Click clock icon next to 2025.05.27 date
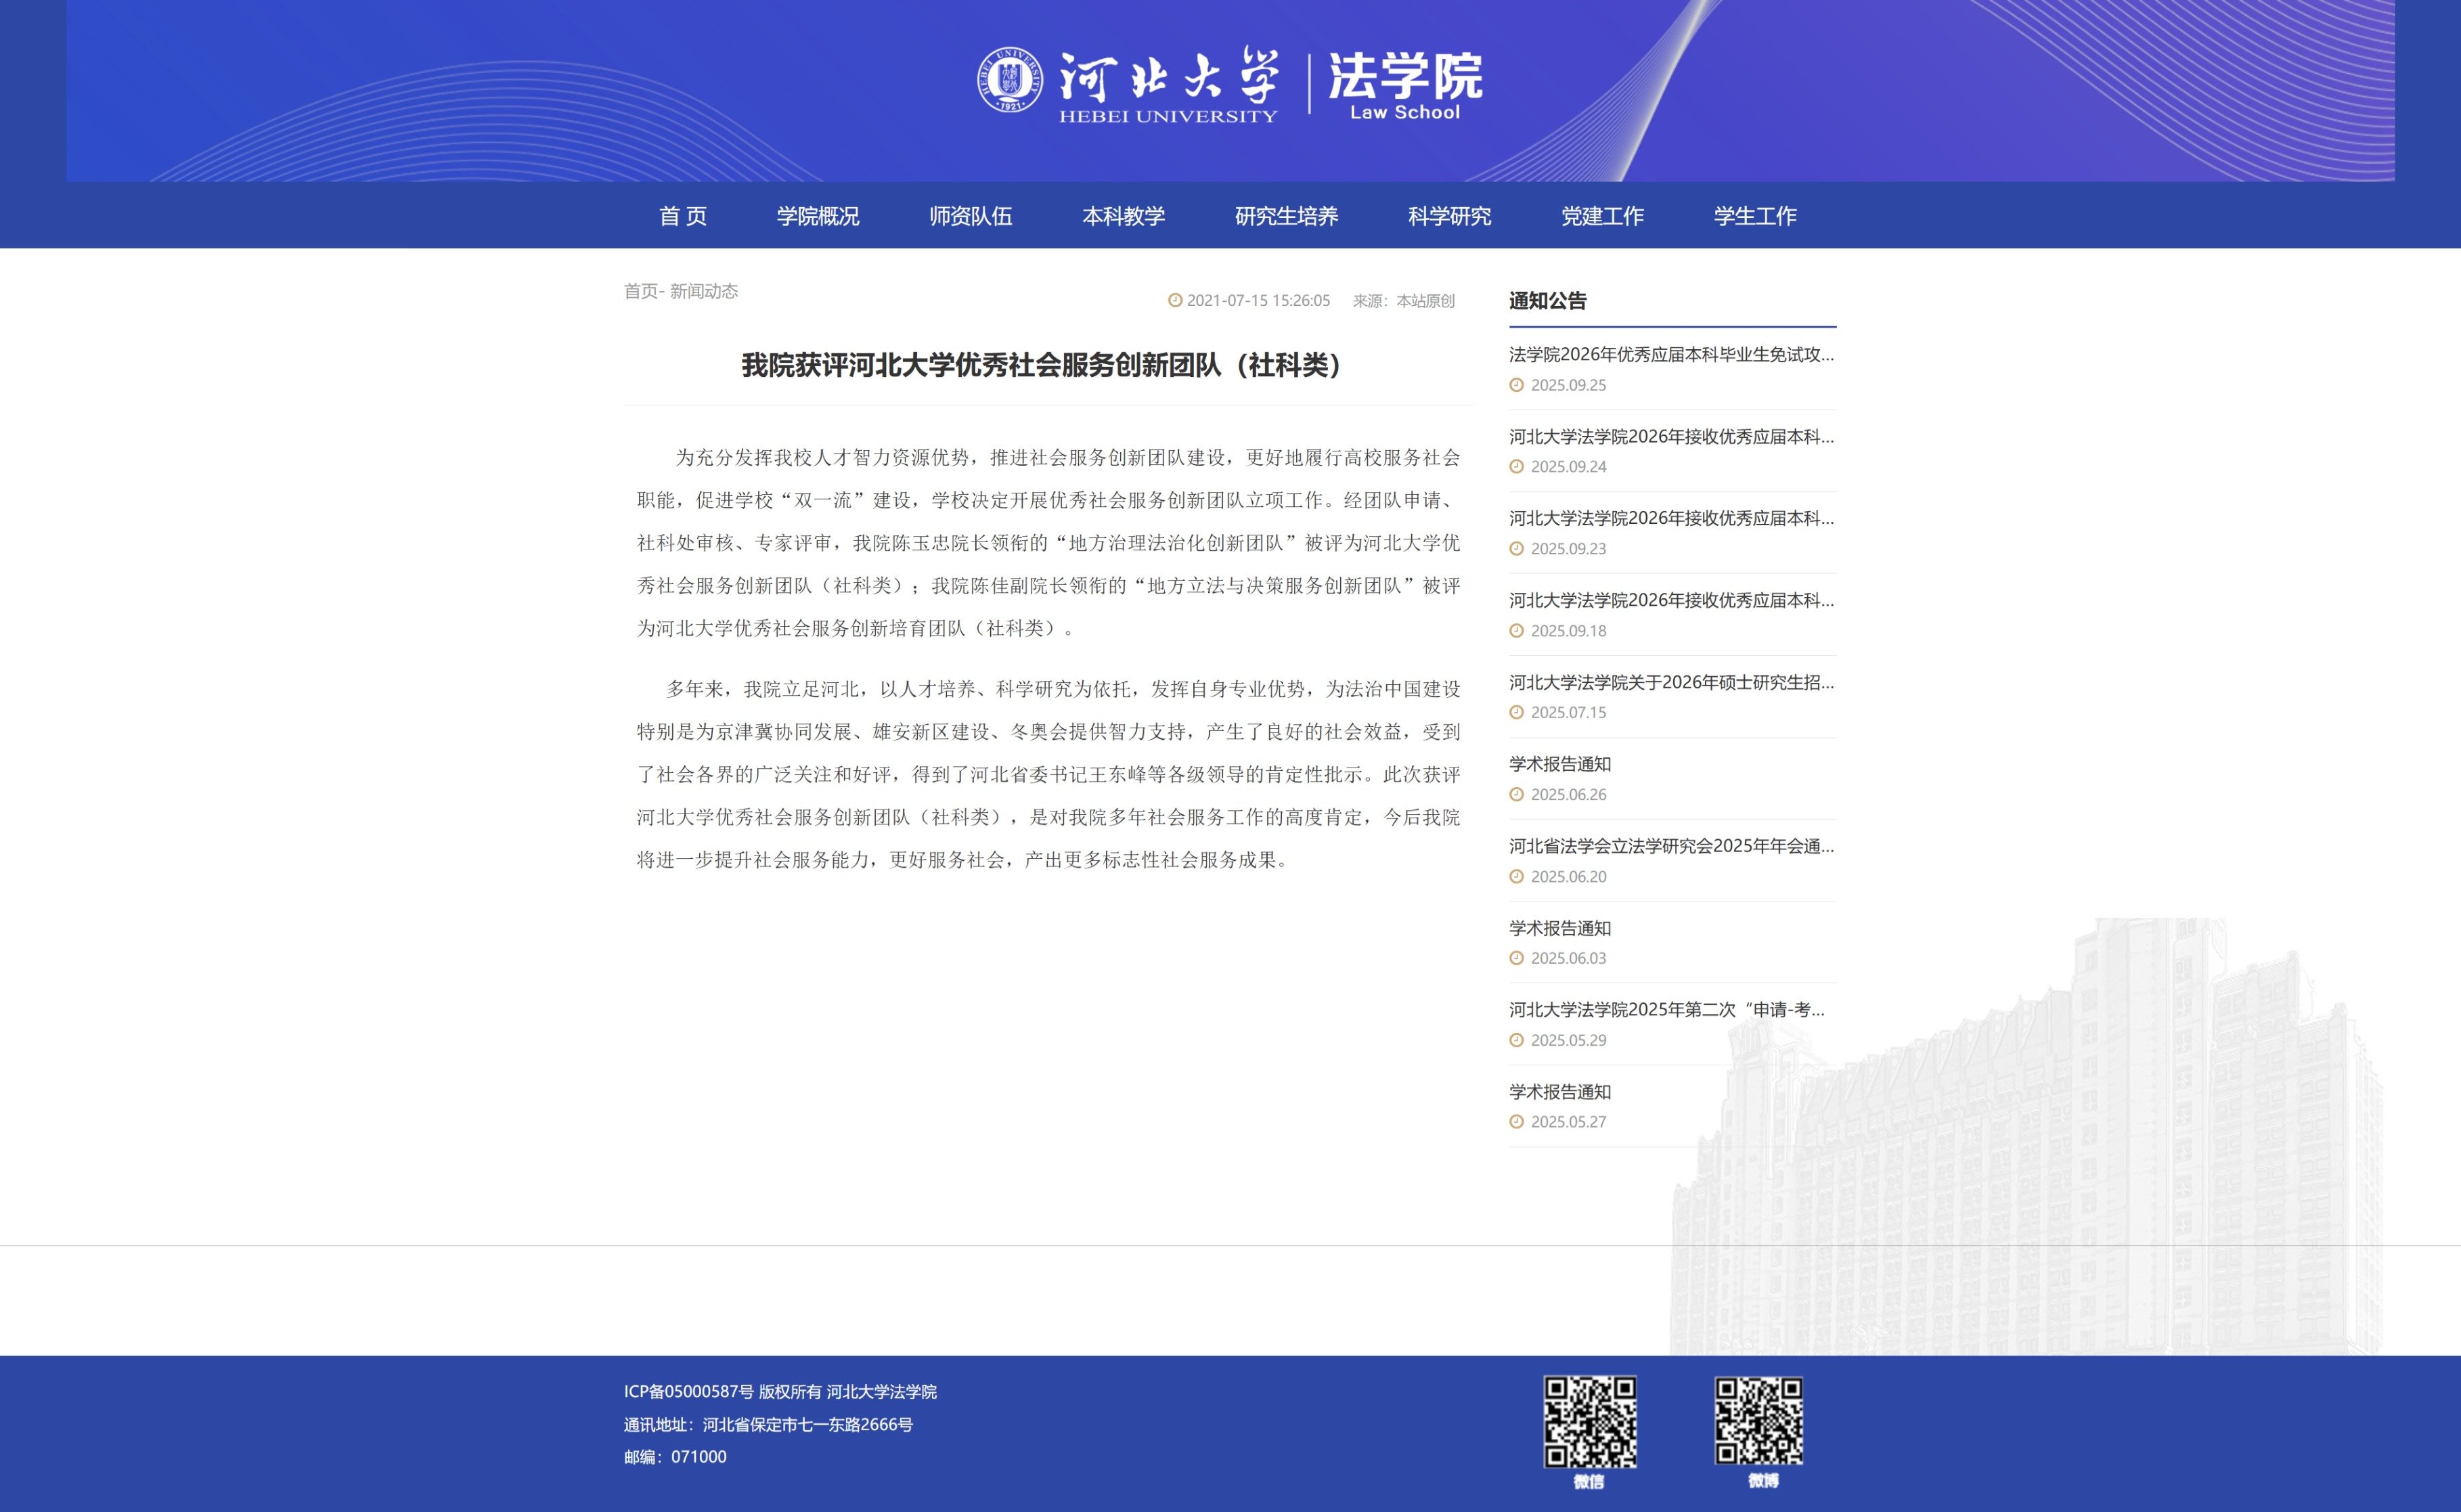Viewport: 2461px width, 1512px height. 1516,1122
